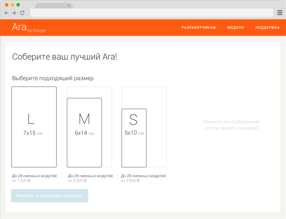This screenshot has height=219, width=286.
Task: Select the S size 5x10 см card
Action: coord(134,138)
